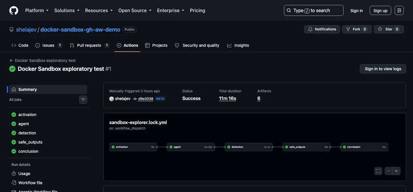Click Sign in to view logs button
This screenshot has height=192, width=413.
tap(383, 69)
